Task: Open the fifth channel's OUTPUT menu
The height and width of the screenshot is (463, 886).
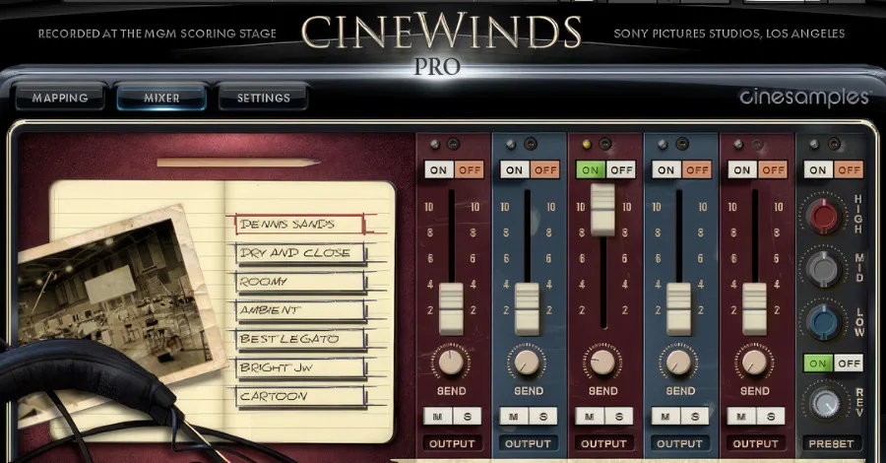Action: [755, 443]
